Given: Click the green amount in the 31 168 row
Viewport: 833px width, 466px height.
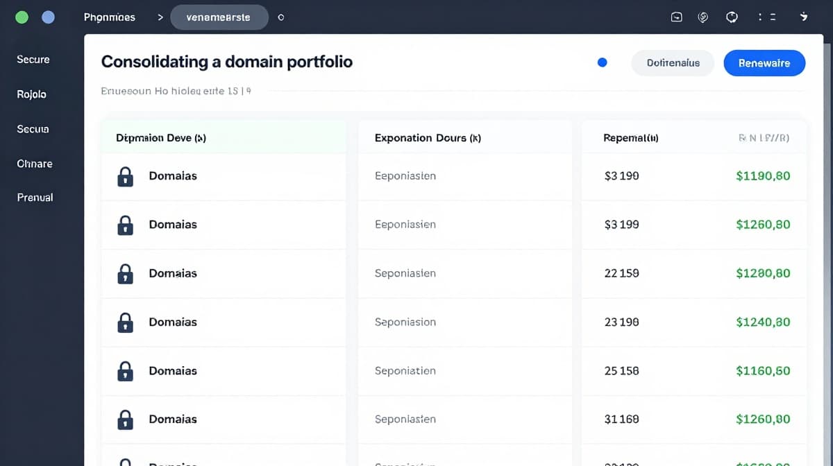Looking at the screenshot, I should [x=763, y=420].
